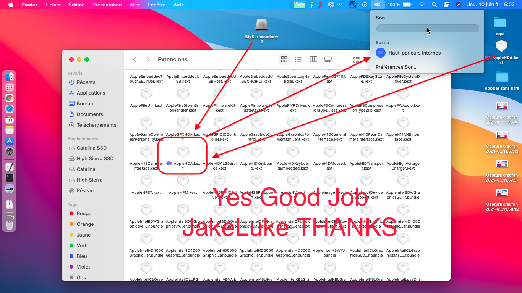This screenshot has width=522, height=293.
Task: Click the battery 100 % indicator
Action: pos(399,5)
